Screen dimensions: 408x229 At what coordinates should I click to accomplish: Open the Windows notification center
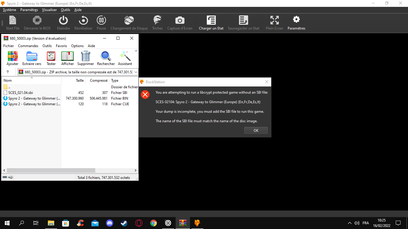[x=398, y=223]
